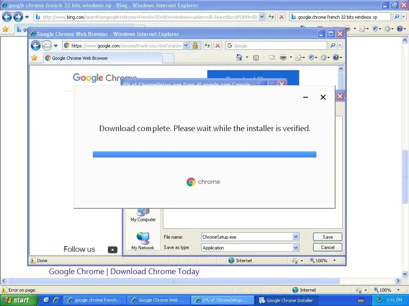
Task: Refresh the Bing search page
Action: tap(271, 17)
